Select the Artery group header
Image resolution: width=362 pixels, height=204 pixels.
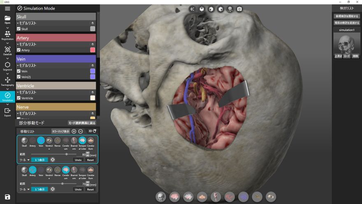56,38
